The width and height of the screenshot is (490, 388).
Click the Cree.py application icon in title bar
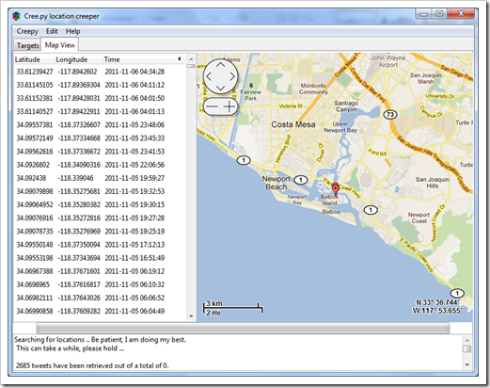(16, 16)
